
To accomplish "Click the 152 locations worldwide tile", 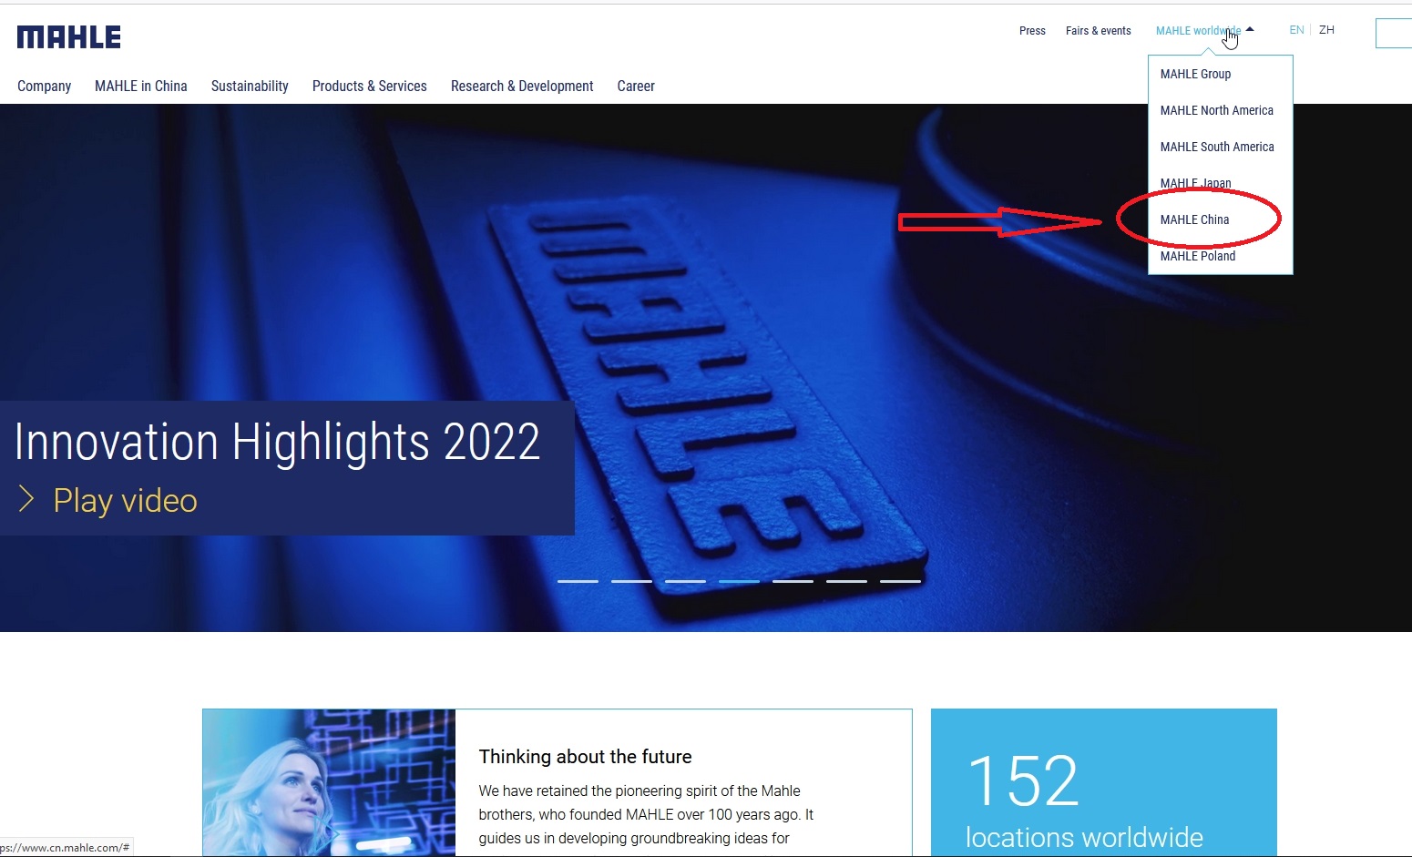I will pyautogui.click(x=1103, y=782).
